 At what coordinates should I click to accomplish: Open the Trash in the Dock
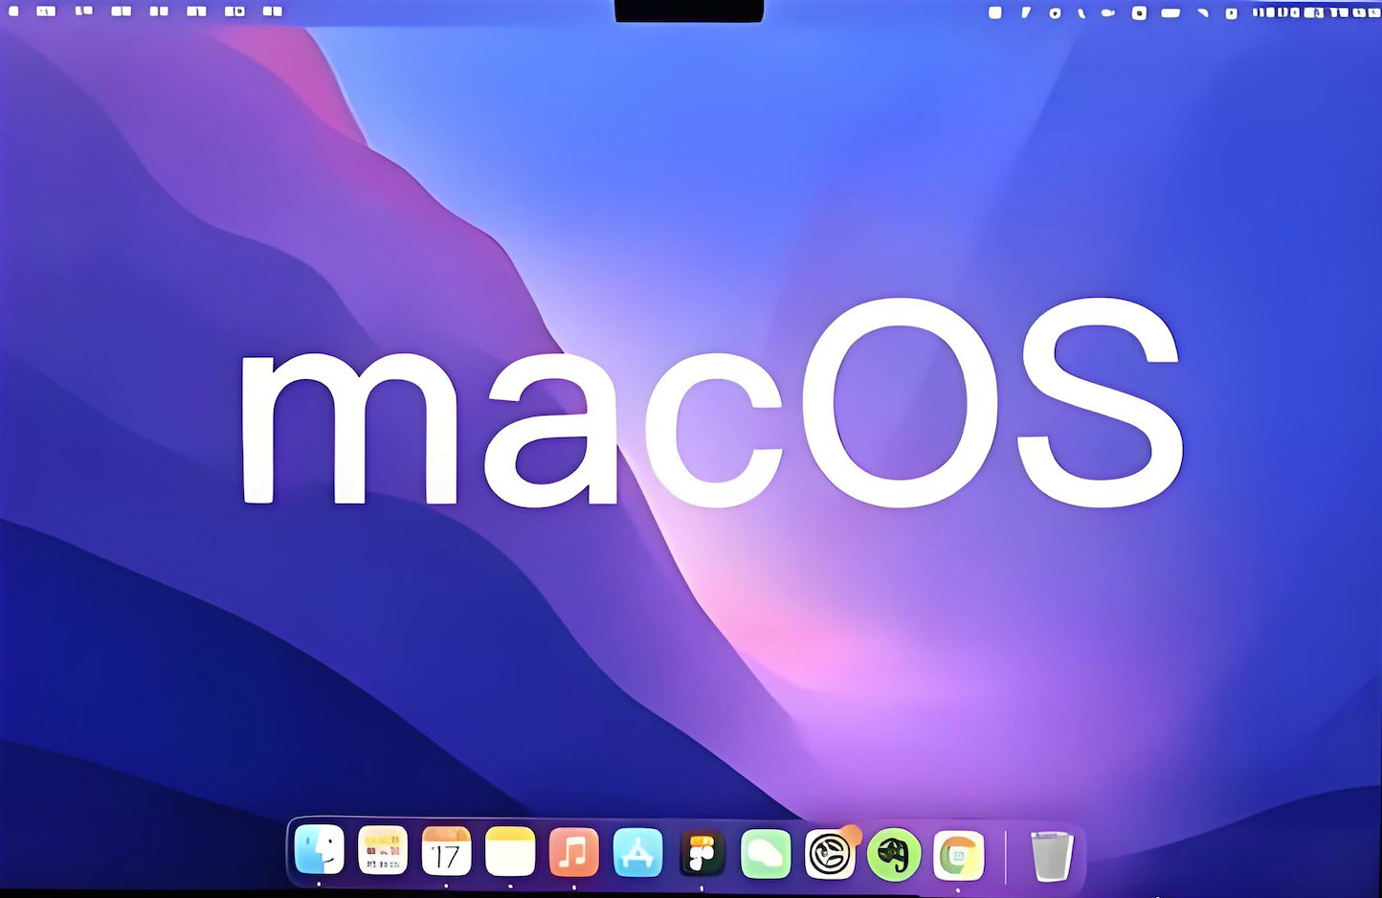[1051, 855]
